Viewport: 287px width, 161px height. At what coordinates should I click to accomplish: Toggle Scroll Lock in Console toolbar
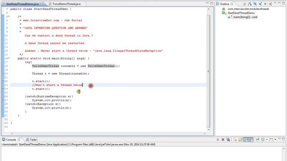[240, 140]
